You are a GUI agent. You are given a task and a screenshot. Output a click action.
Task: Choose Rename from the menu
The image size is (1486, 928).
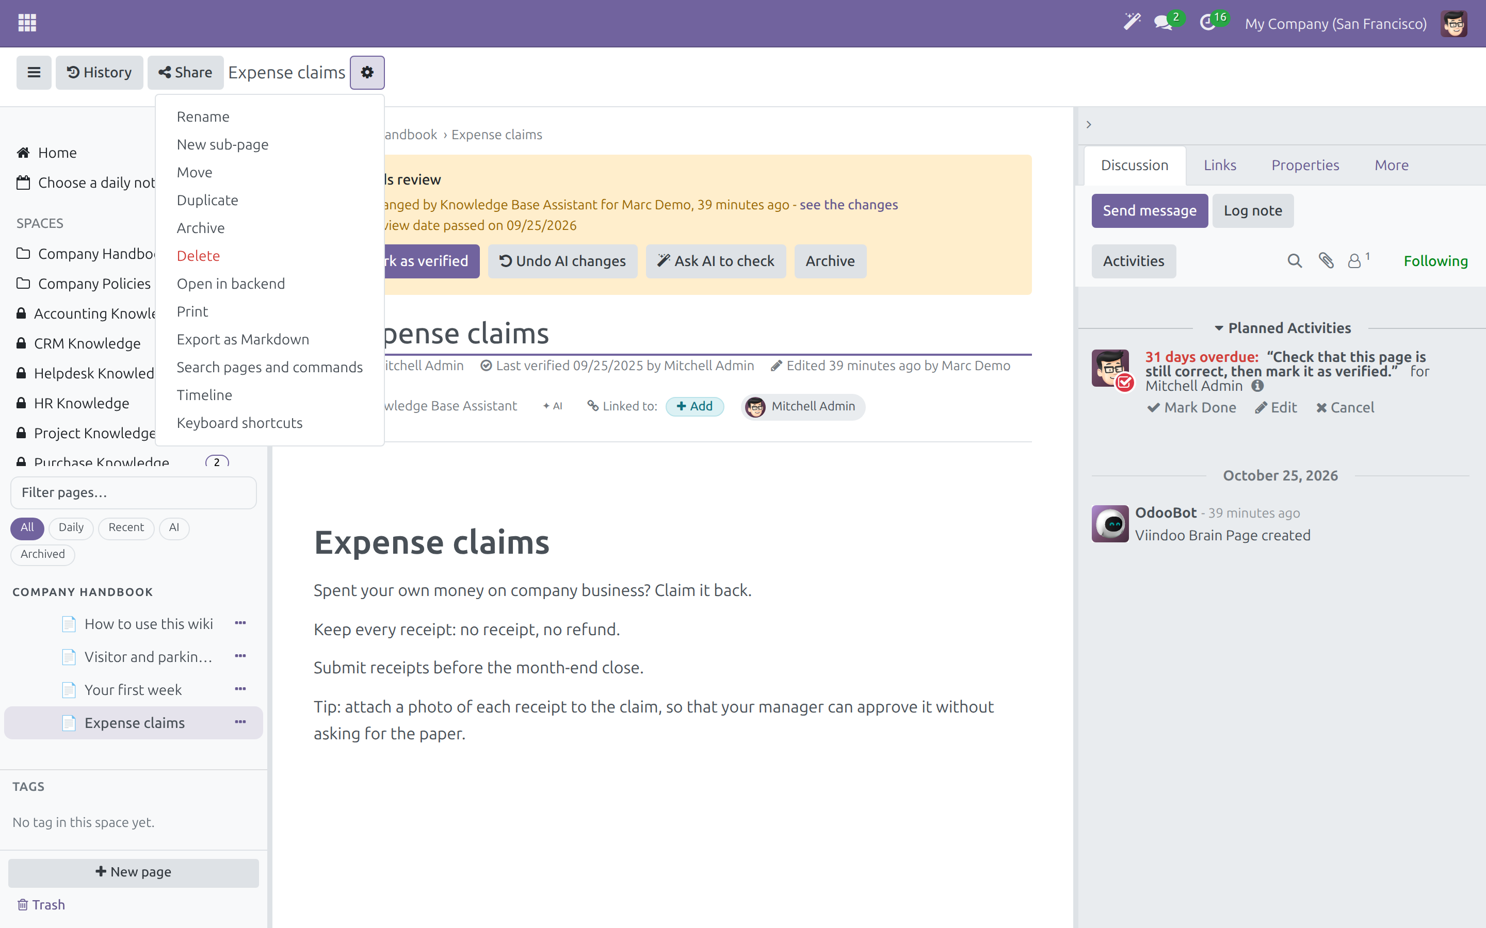(x=203, y=117)
